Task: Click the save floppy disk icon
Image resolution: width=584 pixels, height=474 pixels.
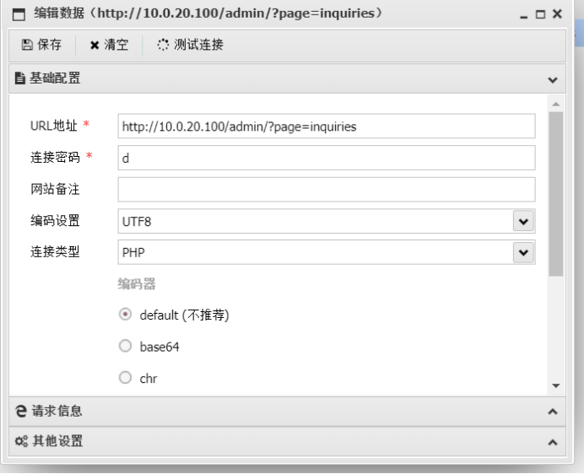Action: [27, 45]
